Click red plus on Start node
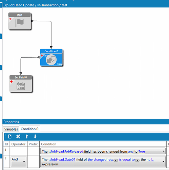 coord(10,19)
